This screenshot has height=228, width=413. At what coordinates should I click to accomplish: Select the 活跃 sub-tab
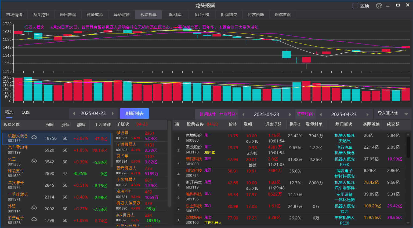[x=26, y=112]
